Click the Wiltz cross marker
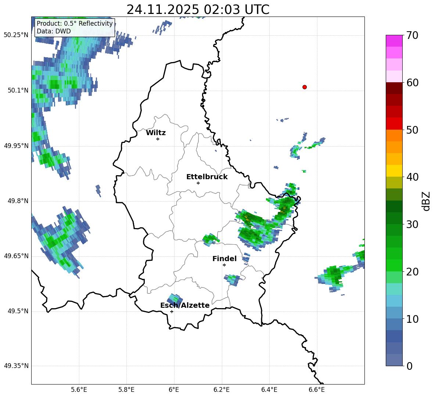The width and height of the screenshot is (435, 397). click(158, 139)
